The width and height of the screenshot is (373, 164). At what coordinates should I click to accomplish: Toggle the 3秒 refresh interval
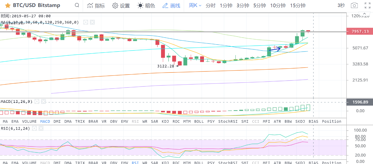coord(341,5)
